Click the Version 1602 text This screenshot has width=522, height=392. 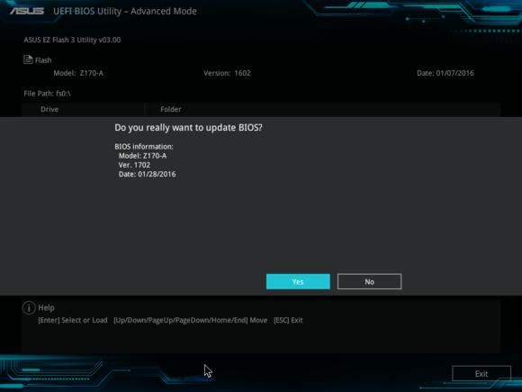tap(227, 73)
